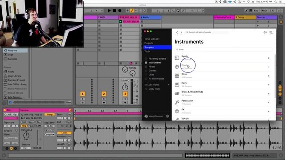Viewport: 285px width, 160px height.
Task: Click the Sample box header circle icon
Action: coord(70,110)
